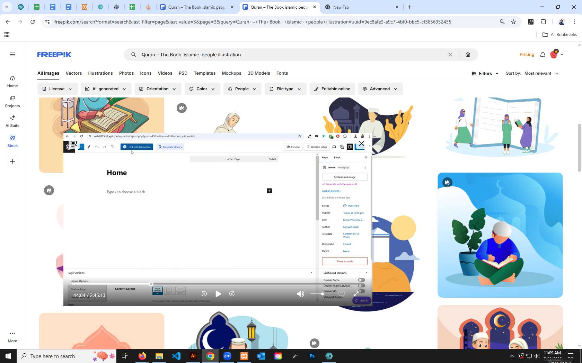Toggle the Editable online filter
Viewport: 582px width, 363px height.
point(332,89)
